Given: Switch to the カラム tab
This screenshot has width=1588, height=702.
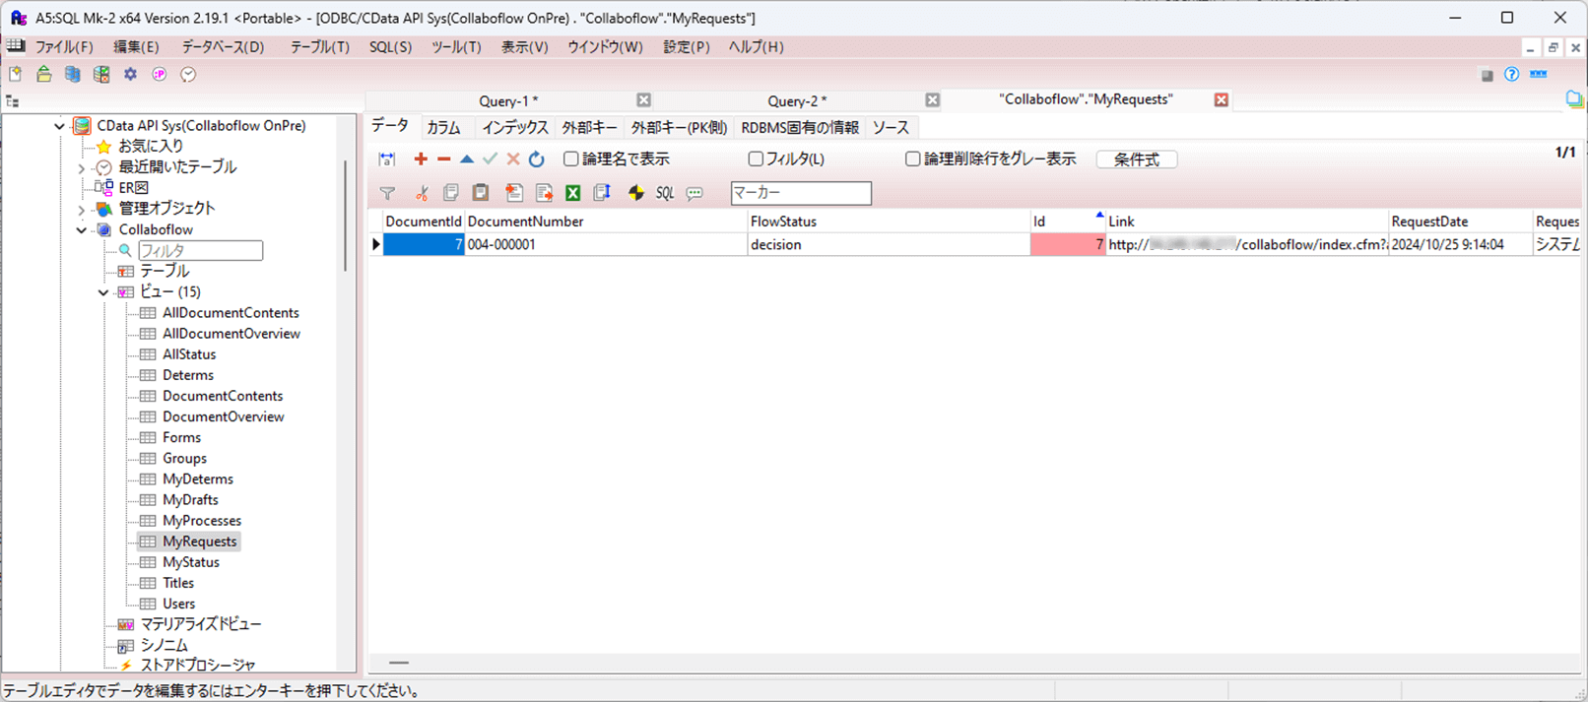Looking at the screenshot, I should point(443,128).
